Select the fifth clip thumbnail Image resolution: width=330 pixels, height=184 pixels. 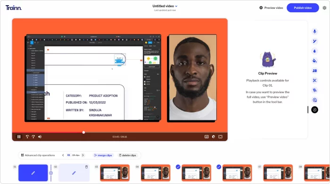tap(197, 173)
